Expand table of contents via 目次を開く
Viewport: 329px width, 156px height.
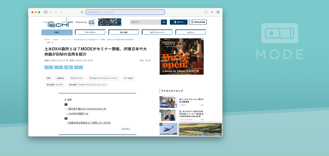click(126, 129)
